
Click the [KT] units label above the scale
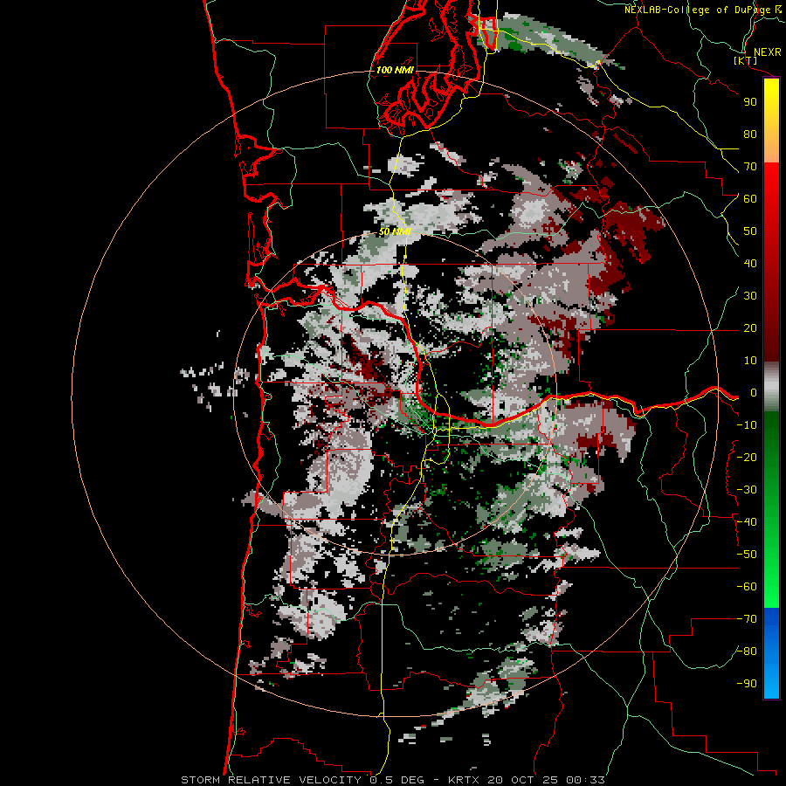point(746,60)
